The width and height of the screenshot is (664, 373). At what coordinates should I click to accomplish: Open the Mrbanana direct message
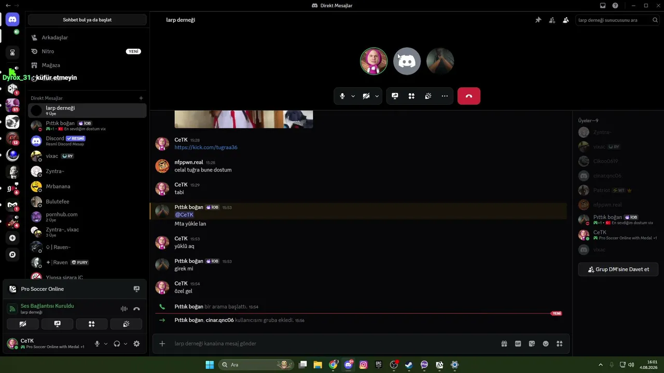[x=87, y=186]
